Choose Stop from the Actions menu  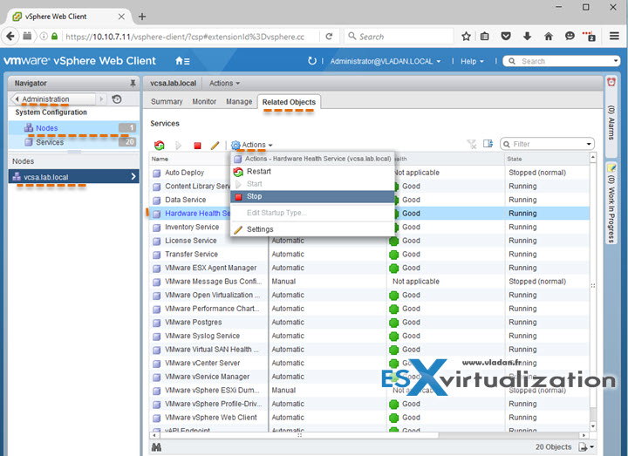312,196
